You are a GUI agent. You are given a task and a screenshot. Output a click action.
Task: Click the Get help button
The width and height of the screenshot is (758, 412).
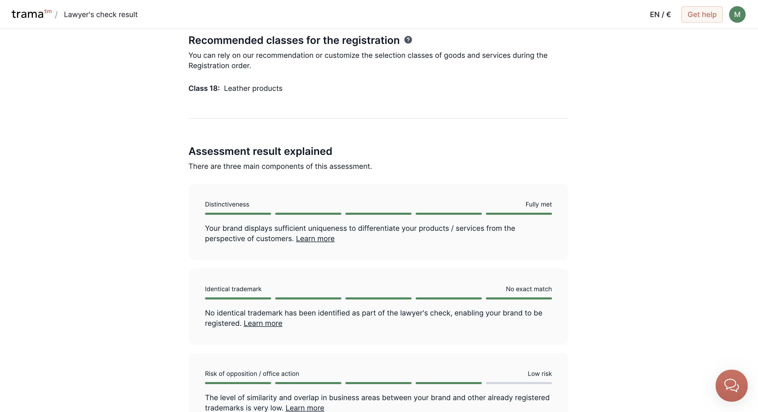tap(701, 14)
